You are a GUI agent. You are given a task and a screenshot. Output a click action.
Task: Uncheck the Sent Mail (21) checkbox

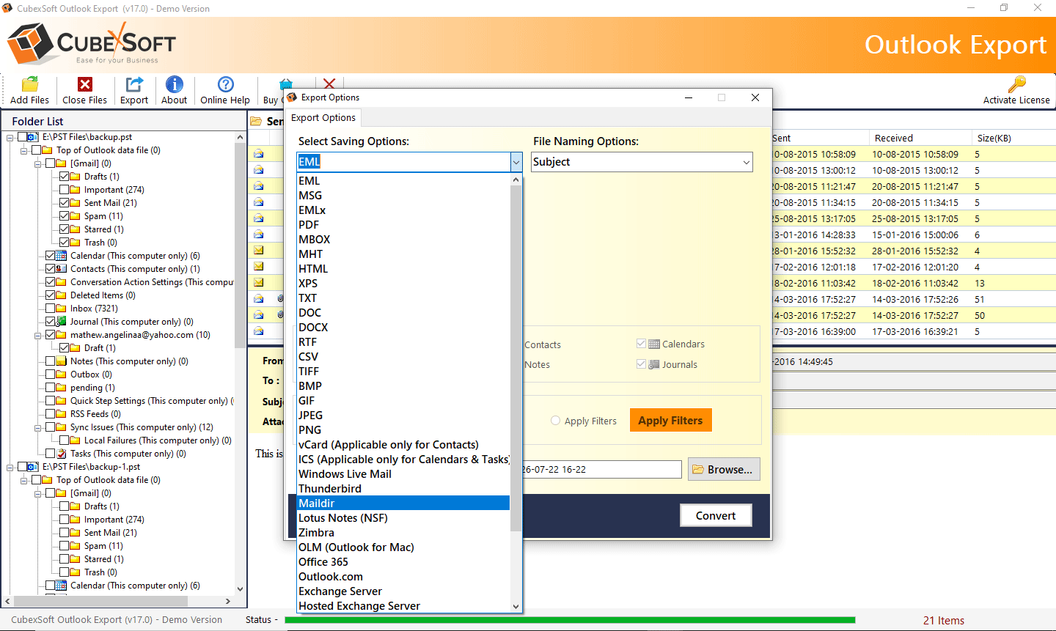65,203
